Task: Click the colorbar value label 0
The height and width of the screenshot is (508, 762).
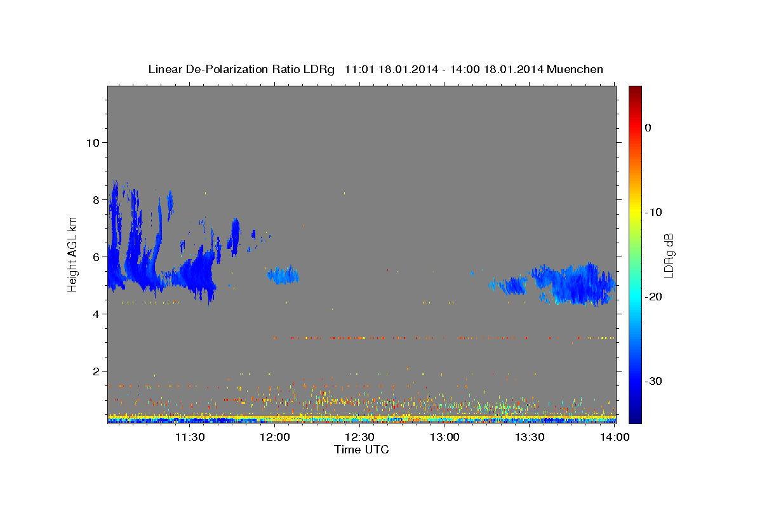Action: [x=648, y=128]
